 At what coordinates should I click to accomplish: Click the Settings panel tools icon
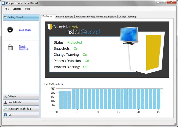click(5, 96)
